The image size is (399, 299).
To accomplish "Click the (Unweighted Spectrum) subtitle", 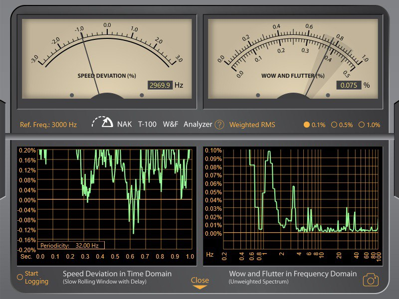I will tap(258, 282).
